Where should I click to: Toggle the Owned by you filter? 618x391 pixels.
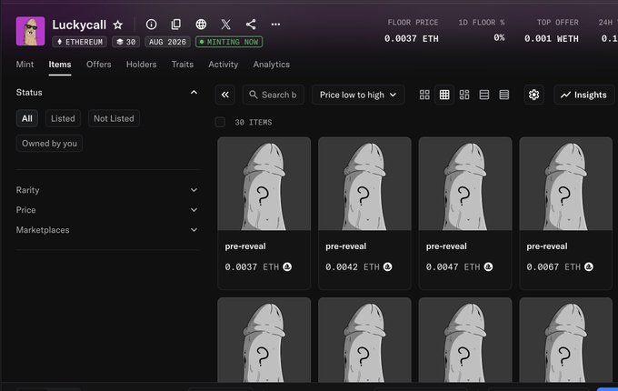49,144
